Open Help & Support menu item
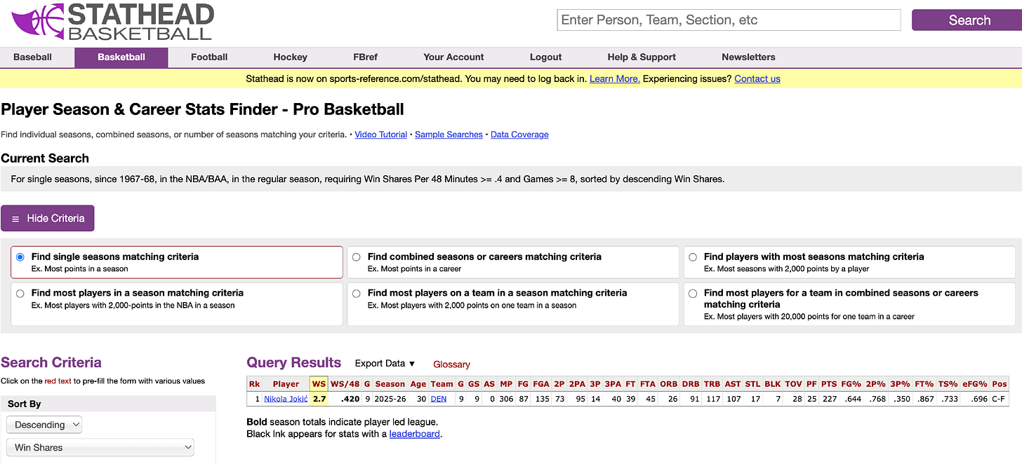This screenshot has width=1022, height=464. (642, 57)
